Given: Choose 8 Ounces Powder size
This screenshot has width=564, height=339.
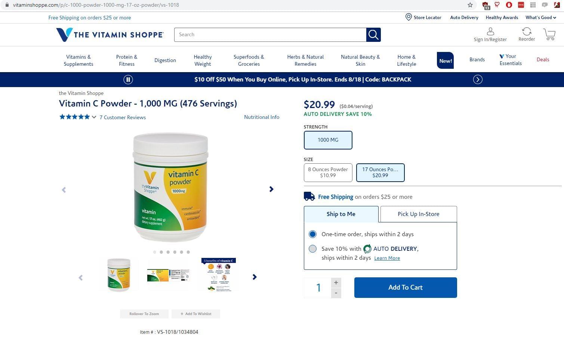Looking at the screenshot, I should (x=328, y=173).
